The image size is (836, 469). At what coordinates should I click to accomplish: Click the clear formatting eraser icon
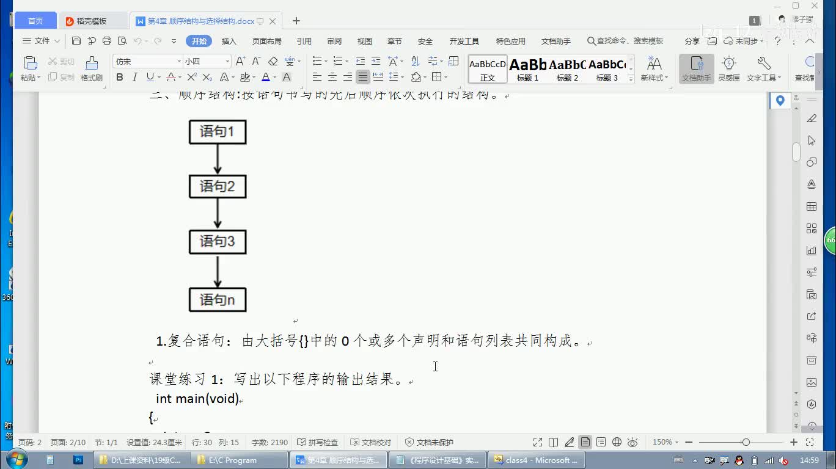(x=273, y=61)
